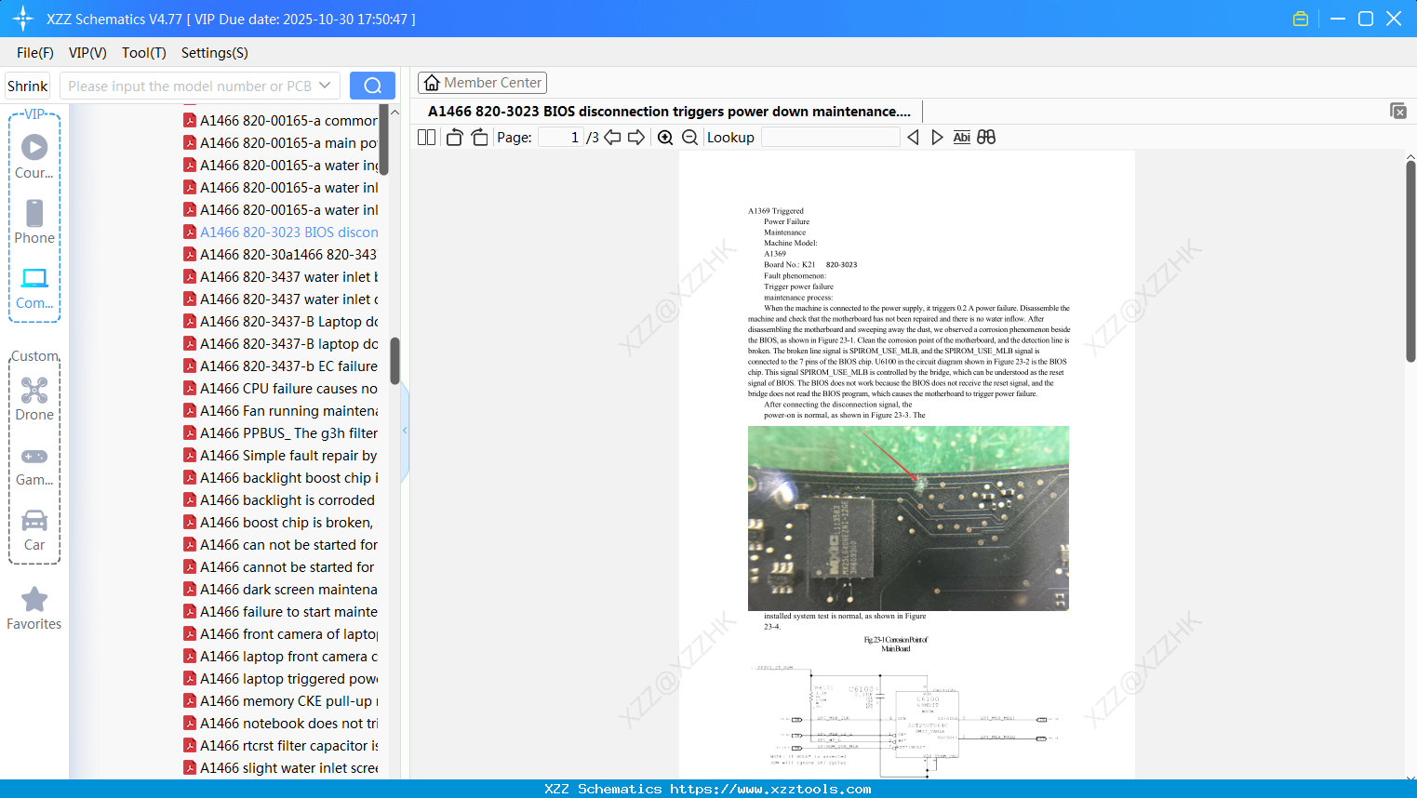Switch to the A1466 820-3023 BIOS document tab
1417x798 pixels.
[669, 112]
